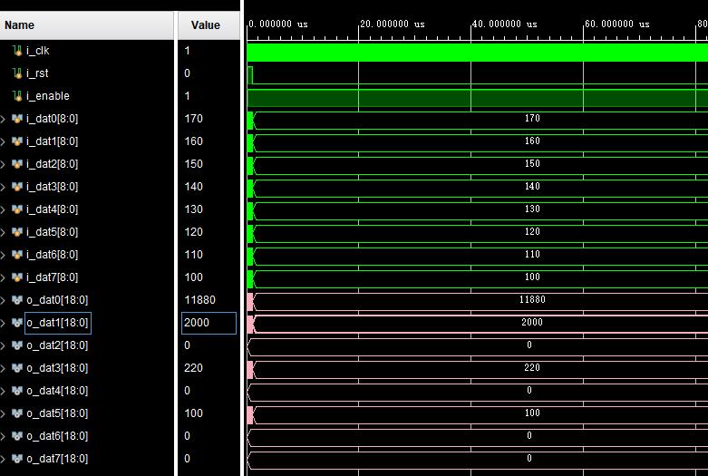Click the i_rst pulse in waveform
708x476 pixels.
click(x=250, y=75)
